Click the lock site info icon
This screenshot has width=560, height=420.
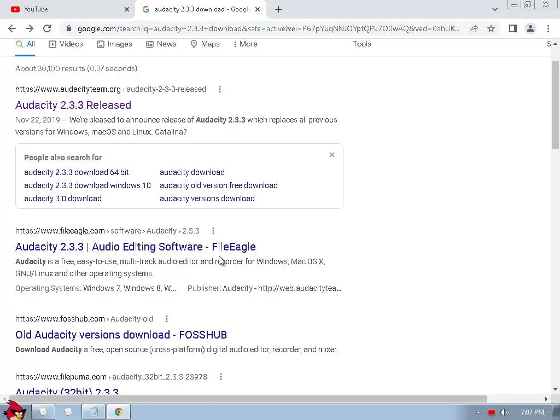pyautogui.click(x=69, y=28)
